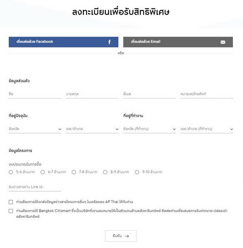Select the 8-9 ล้านบาท radio option
This screenshot has height=248, width=243.
105,172
